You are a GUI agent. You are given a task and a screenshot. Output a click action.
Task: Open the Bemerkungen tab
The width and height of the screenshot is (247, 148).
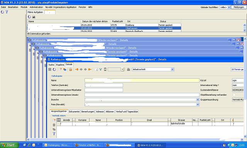point(88,111)
